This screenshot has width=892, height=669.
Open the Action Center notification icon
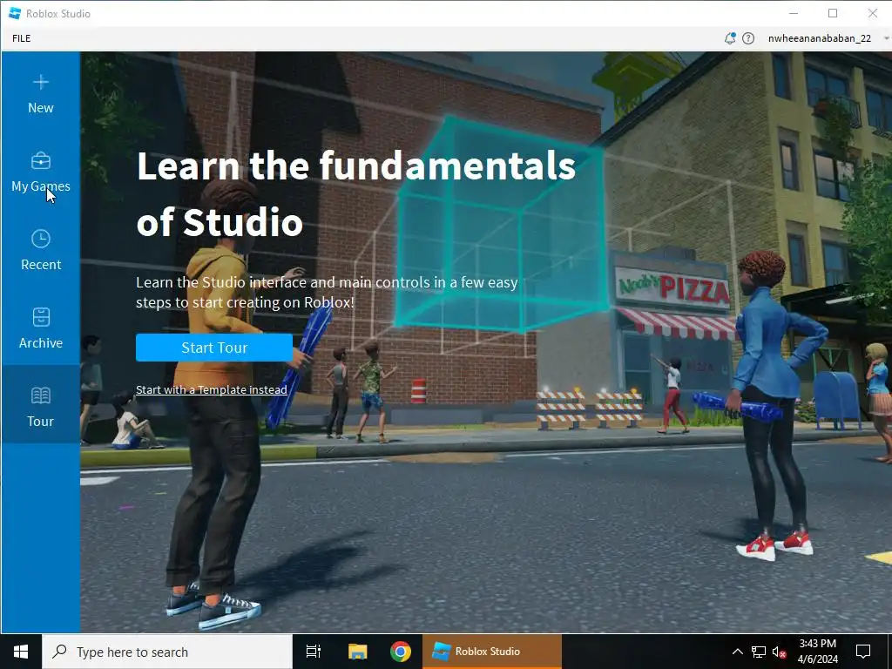863,652
